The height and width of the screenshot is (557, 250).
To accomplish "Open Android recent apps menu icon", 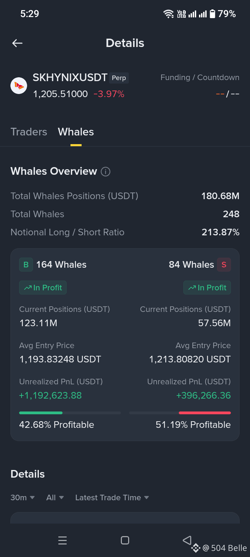I will click(x=62, y=540).
